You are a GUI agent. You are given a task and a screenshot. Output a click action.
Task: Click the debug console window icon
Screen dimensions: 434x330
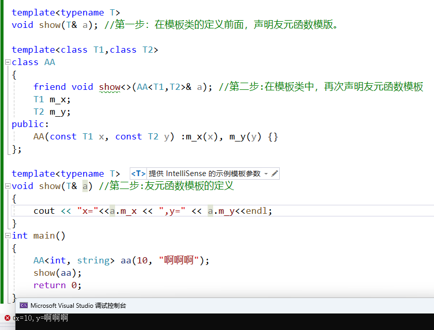tap(24, 305)
